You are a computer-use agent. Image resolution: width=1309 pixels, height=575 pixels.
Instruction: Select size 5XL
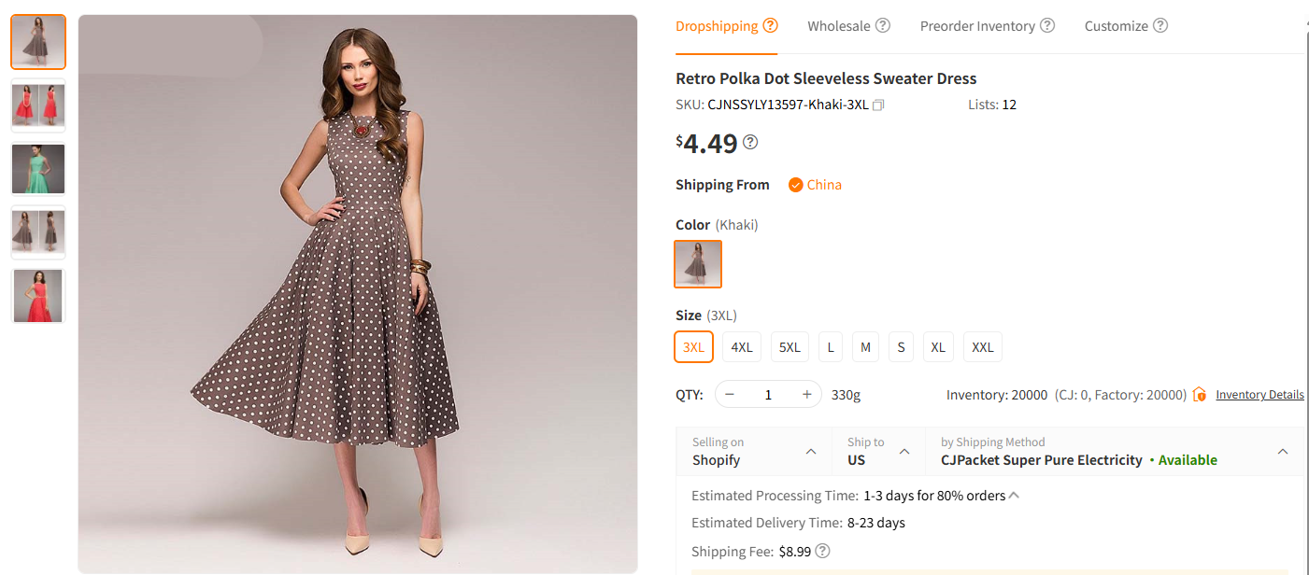coord(790,346)
